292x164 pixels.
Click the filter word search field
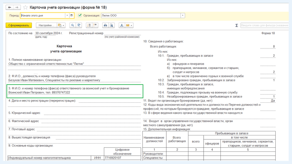tap(264, 25)
